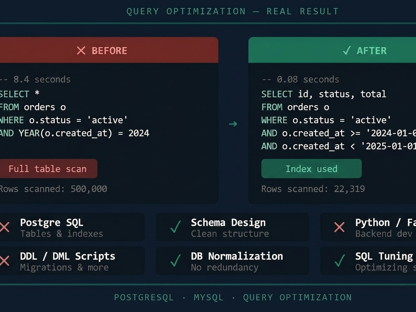The width and height of the screenshot is (416, 312).
Task: Click the YEAR(o.created_at) = 2024 line
Action: pos(74,133)
